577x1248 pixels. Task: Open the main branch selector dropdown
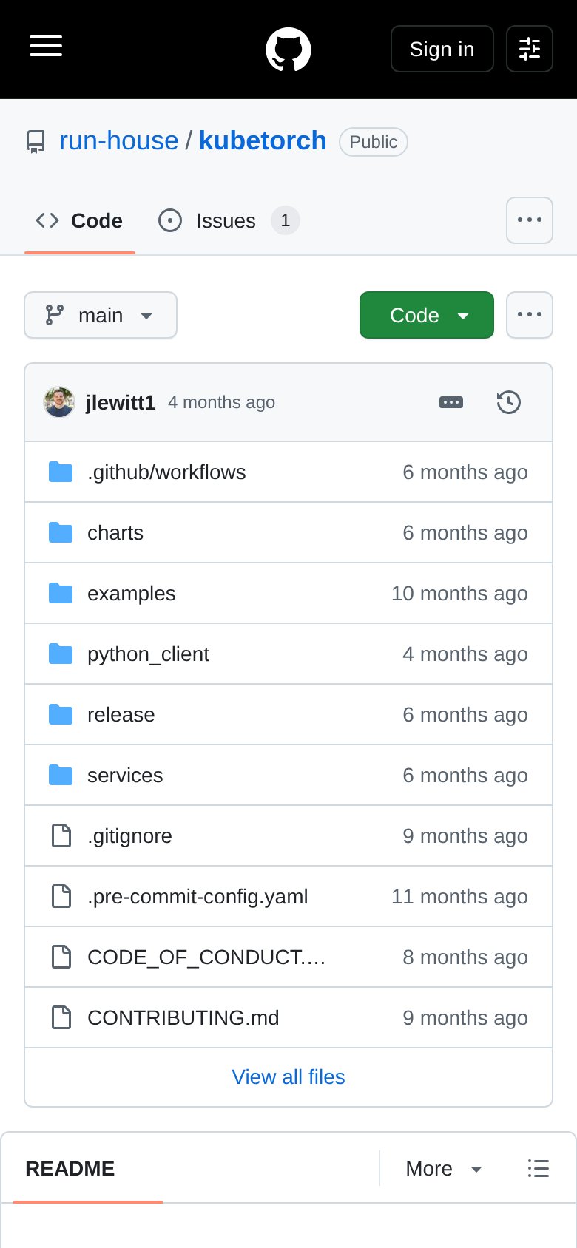click(x=101, y=315)
